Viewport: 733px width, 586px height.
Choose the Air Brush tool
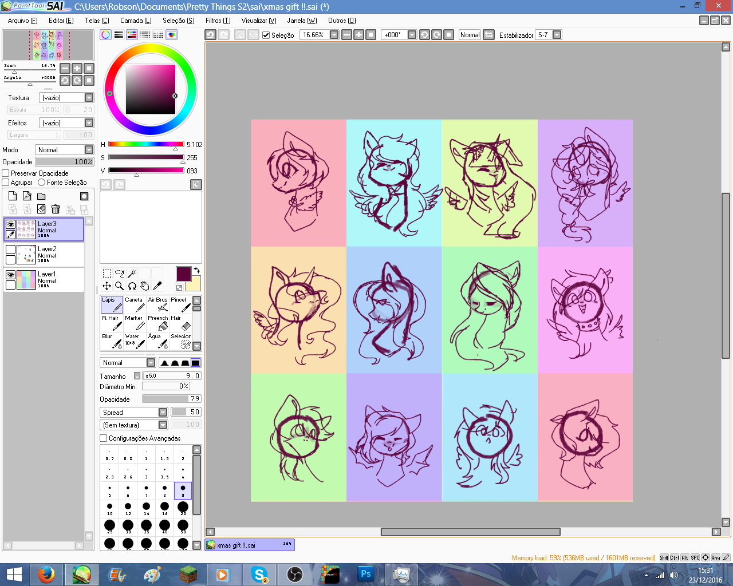point(157,304)
